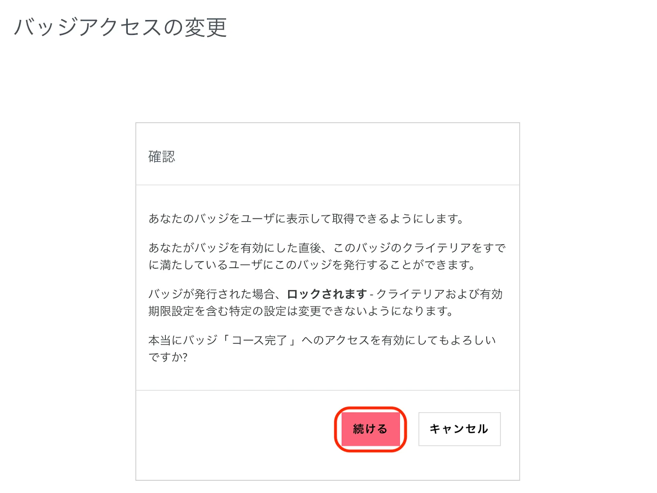The width and height of the screenshot is (657, 493).
Task: Click the bold ロックされます text
Action: click(x=326, y=294)
